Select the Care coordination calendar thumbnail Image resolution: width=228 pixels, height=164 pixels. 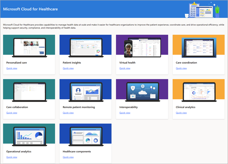[198, 47]
